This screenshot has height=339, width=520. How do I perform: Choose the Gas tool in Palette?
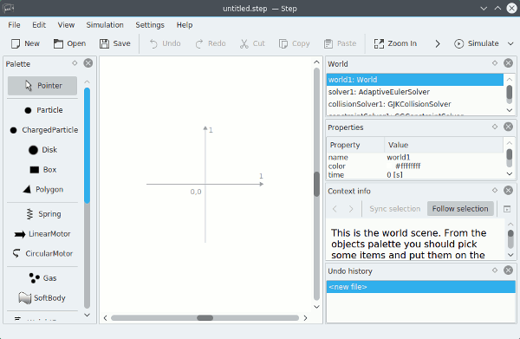pyautogui.click(x=42, y=278)
